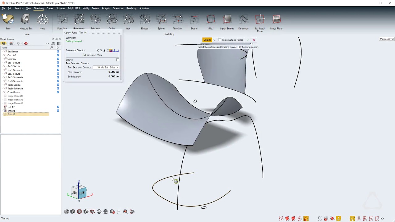Screen dimensions: 395x222
Task: Set reference direction to Y axis
Action: pos(101,51)
